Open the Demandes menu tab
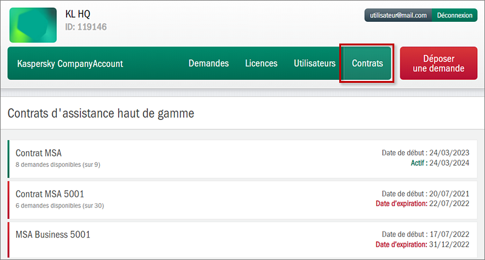The width and height of the screenshot is (485, 260). pyautogui.click(x=209, y=63)
